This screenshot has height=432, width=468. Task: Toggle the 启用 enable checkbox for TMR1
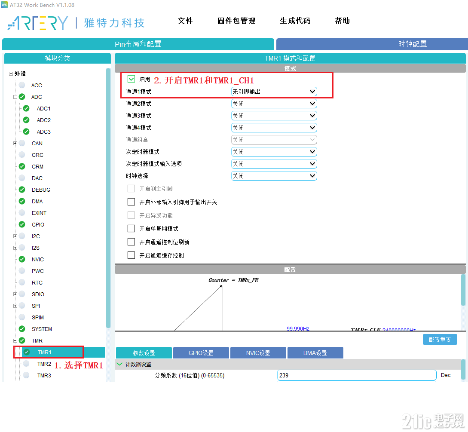[131, 79]
